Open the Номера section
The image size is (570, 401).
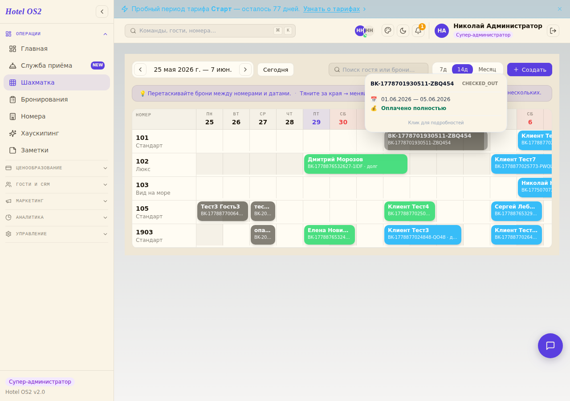(57, 116)
